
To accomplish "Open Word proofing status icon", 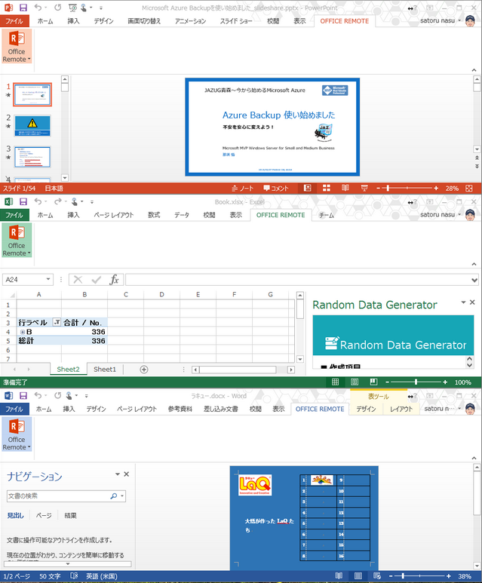I will [x=74, y=576].
